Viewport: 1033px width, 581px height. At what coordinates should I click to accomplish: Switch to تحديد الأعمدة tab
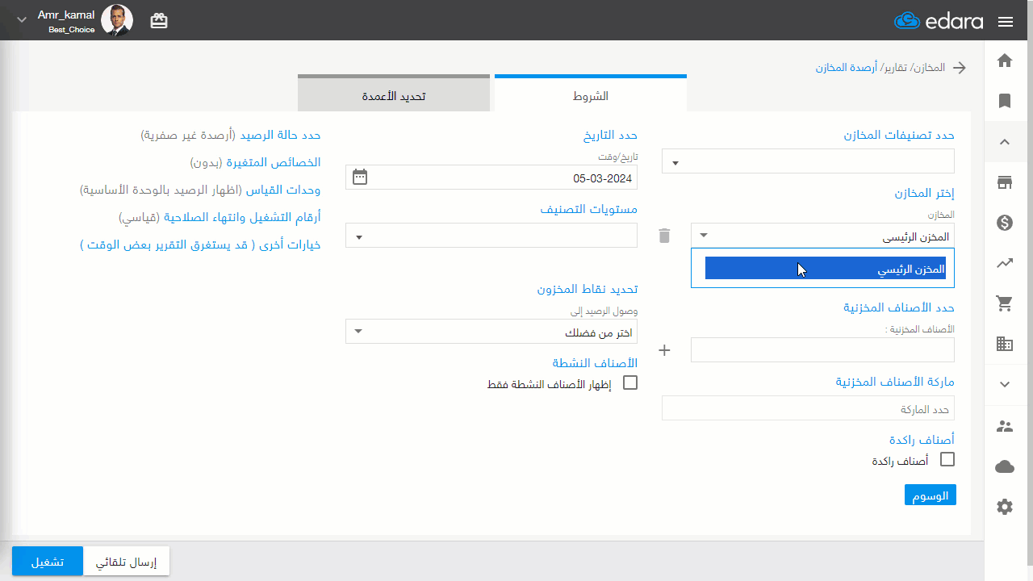[x=394, y=94]
